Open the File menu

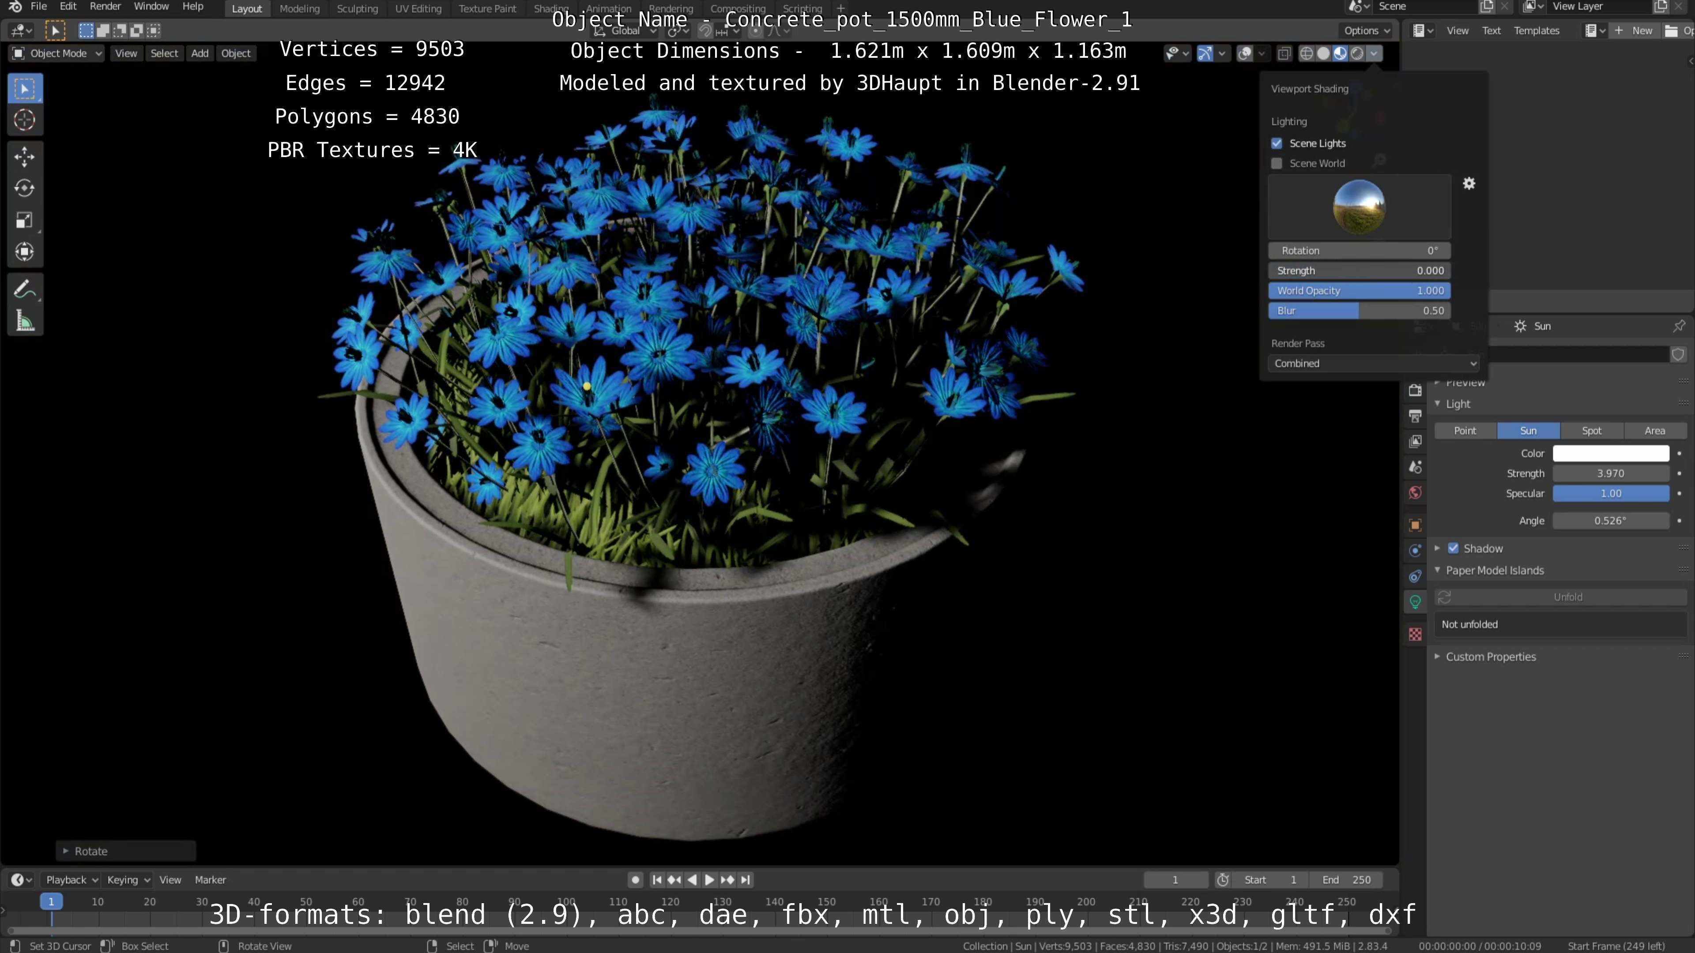point(39,7)
